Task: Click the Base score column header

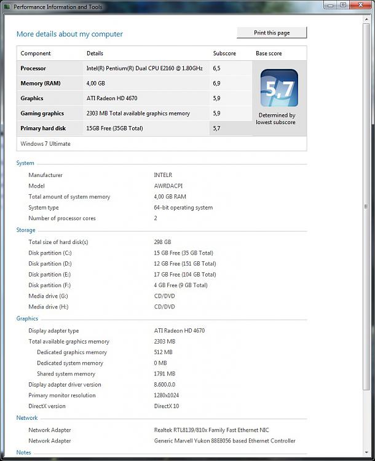Action: (x=269, y=53)
